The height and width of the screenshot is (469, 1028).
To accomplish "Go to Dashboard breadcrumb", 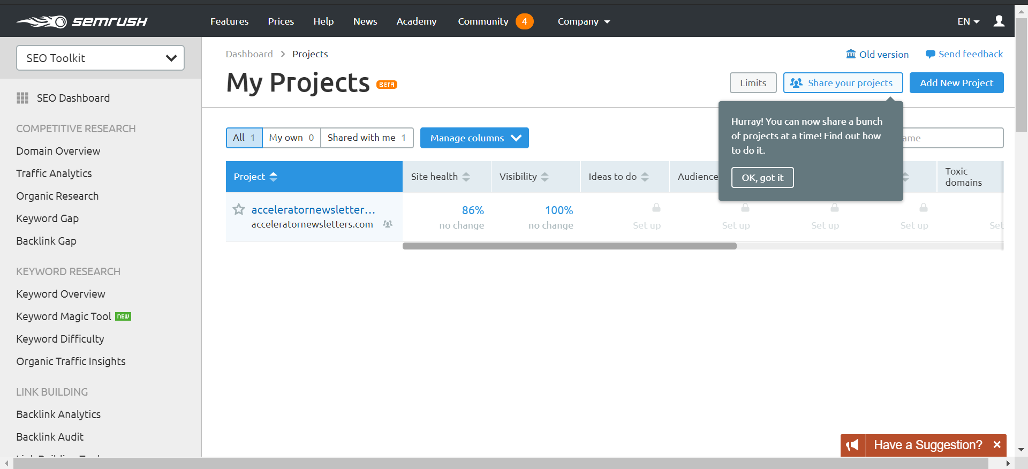I will (x=249, y=54).
